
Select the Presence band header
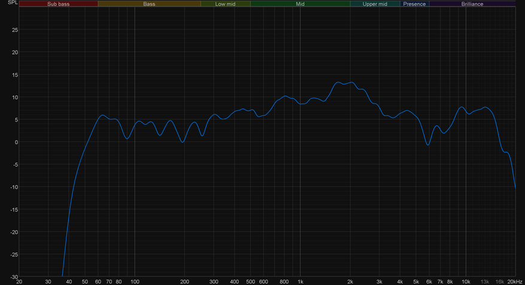414,4
